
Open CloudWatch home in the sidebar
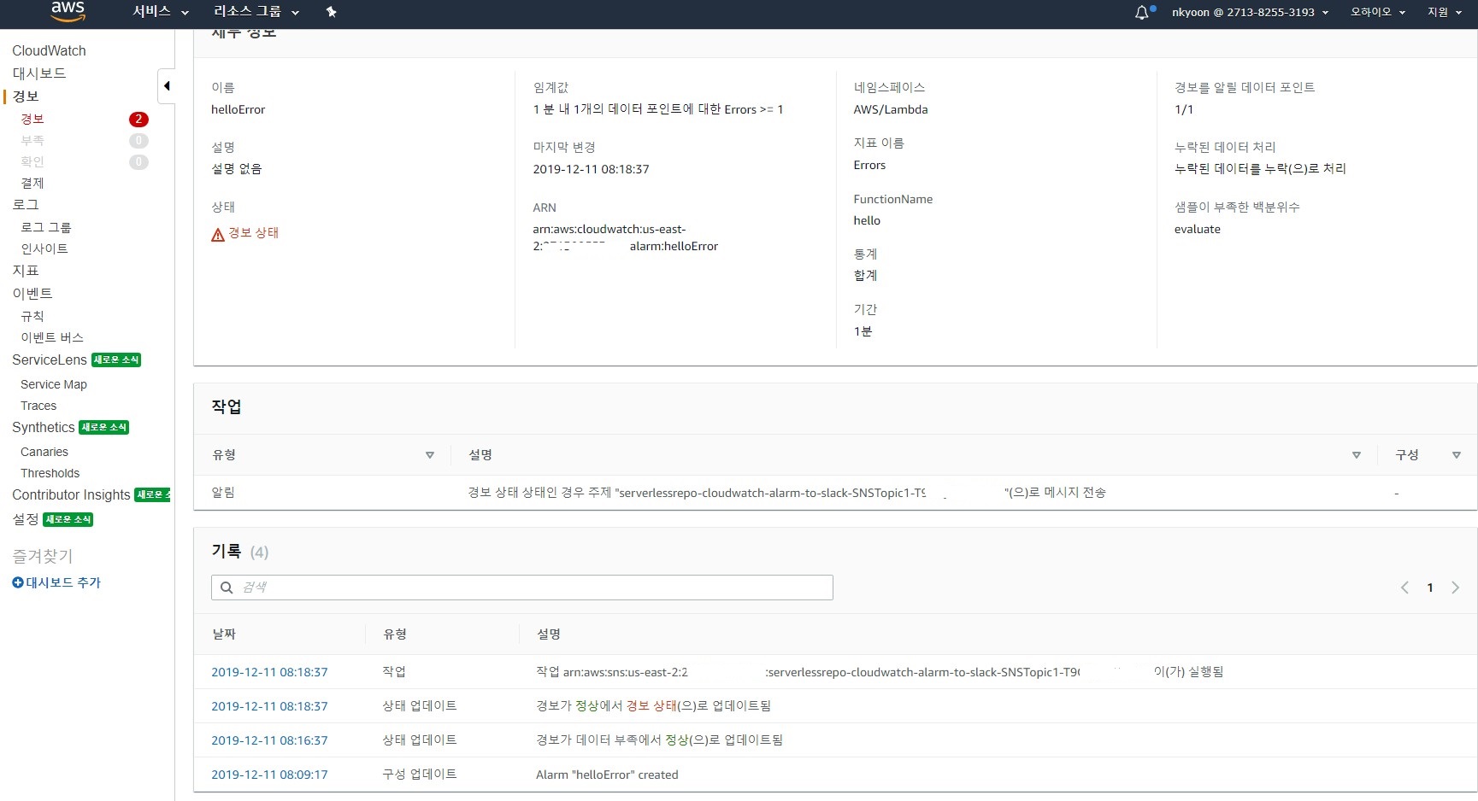(49, 51)
